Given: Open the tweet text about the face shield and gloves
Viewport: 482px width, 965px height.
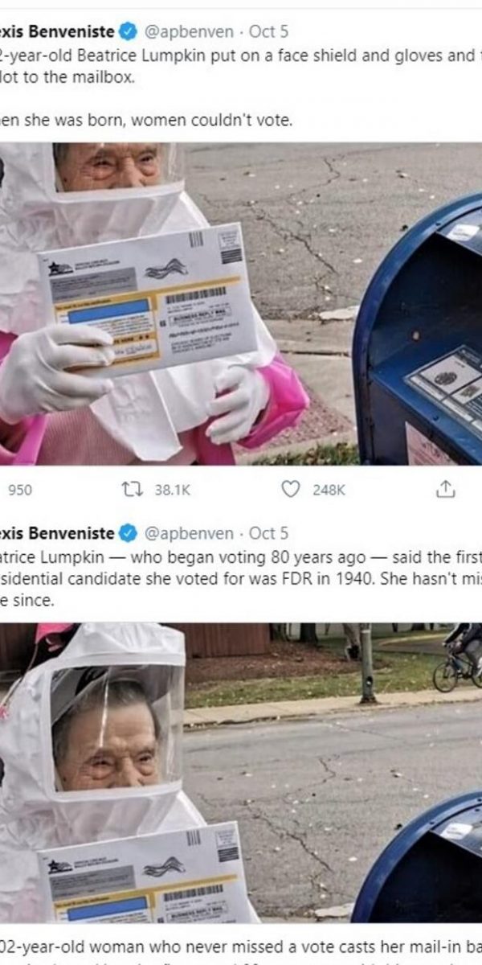Looking at the screenshot, I should click(x=241, y=67).
